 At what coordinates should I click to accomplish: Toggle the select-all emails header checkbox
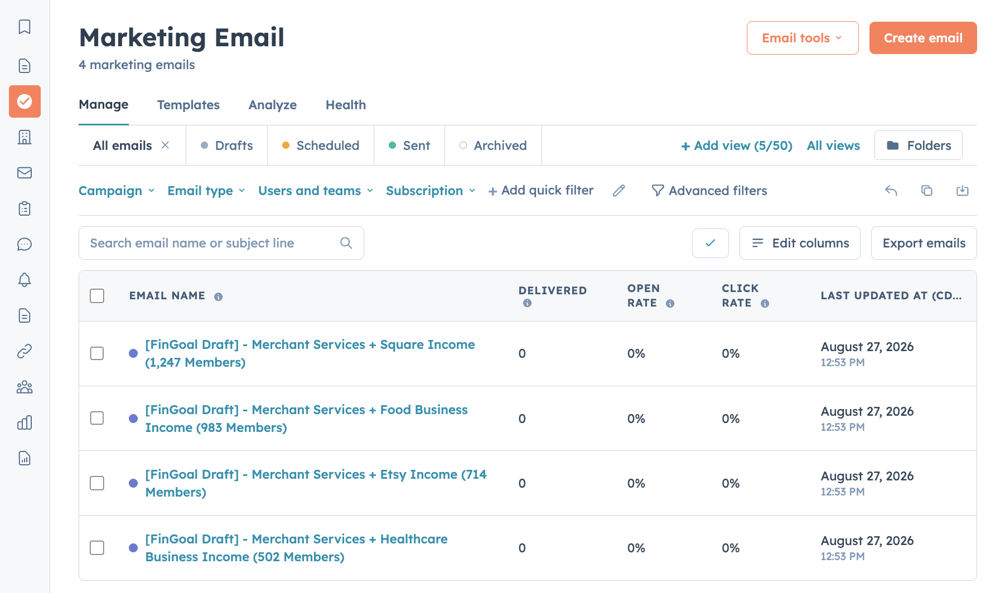pos(97,296)
